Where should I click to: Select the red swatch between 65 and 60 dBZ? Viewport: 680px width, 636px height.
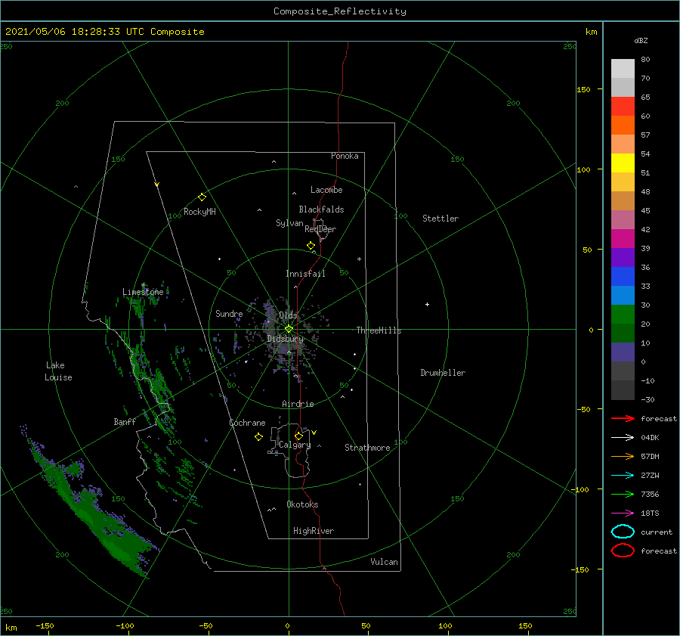tap(623, 107)
